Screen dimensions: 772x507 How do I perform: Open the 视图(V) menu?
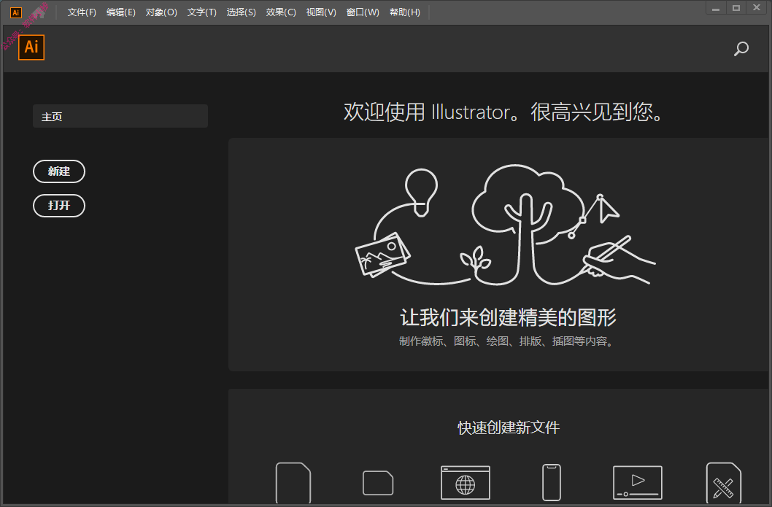pos(321,12)
